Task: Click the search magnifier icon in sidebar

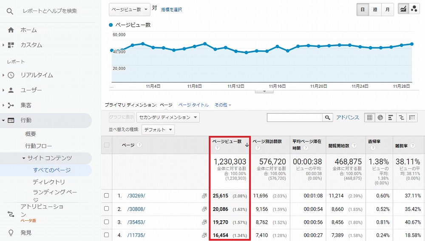Action: (x=10, y=11)
